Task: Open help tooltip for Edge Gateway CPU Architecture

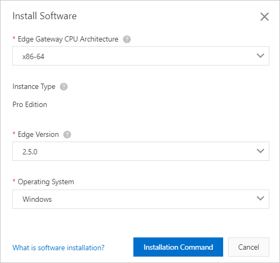Action: (127, 39)
